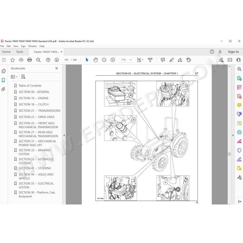Open the Table of Contents bookmark
Screen dimensions: 243x243
tap(30, 85)
